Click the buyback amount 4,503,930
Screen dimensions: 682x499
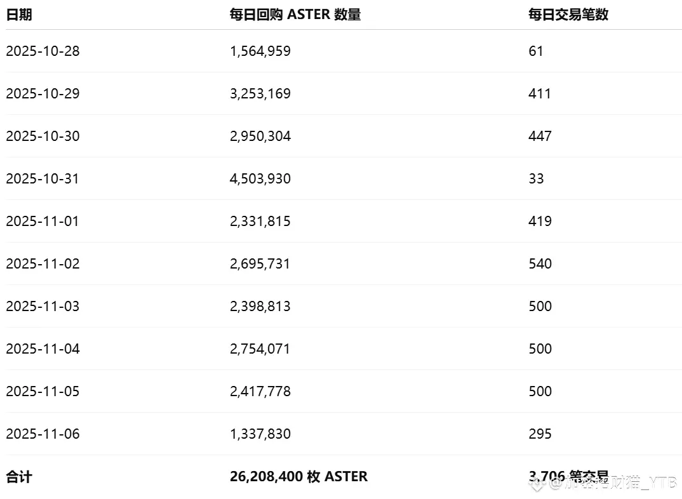click(260, 178)
